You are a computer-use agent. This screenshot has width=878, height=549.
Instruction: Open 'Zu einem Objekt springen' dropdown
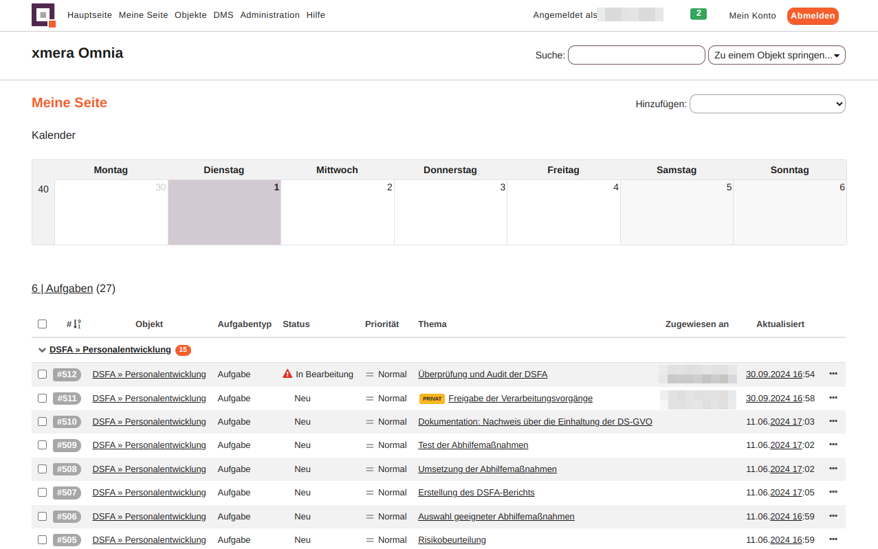tap(776, 55)
